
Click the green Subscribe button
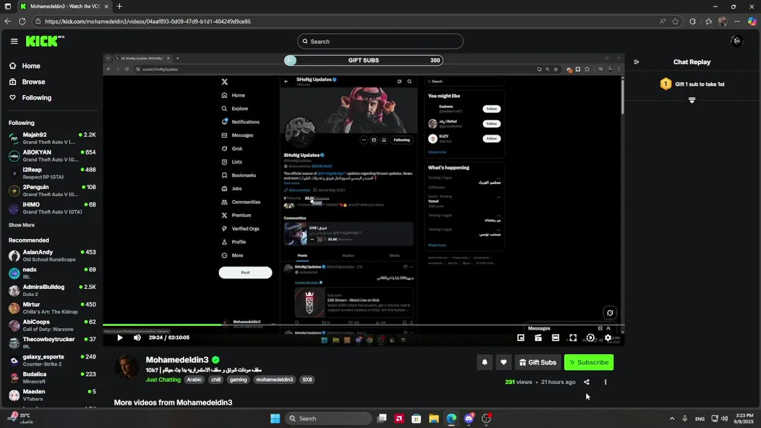589,362
